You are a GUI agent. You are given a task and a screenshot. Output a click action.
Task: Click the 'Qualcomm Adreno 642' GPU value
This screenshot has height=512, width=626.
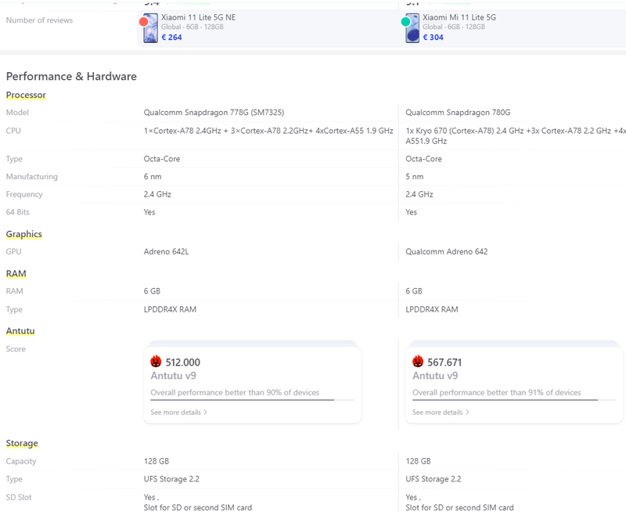point(447,251)
